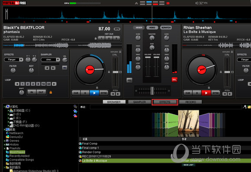Set loop IN point on left deck
Image resolution: width=251 pixels, height=172 pixels.
pyautogui.click(x=32, y=92)
